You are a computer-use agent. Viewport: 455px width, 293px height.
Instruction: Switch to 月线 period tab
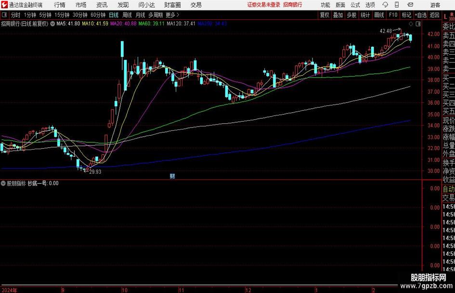pos(140,15)
